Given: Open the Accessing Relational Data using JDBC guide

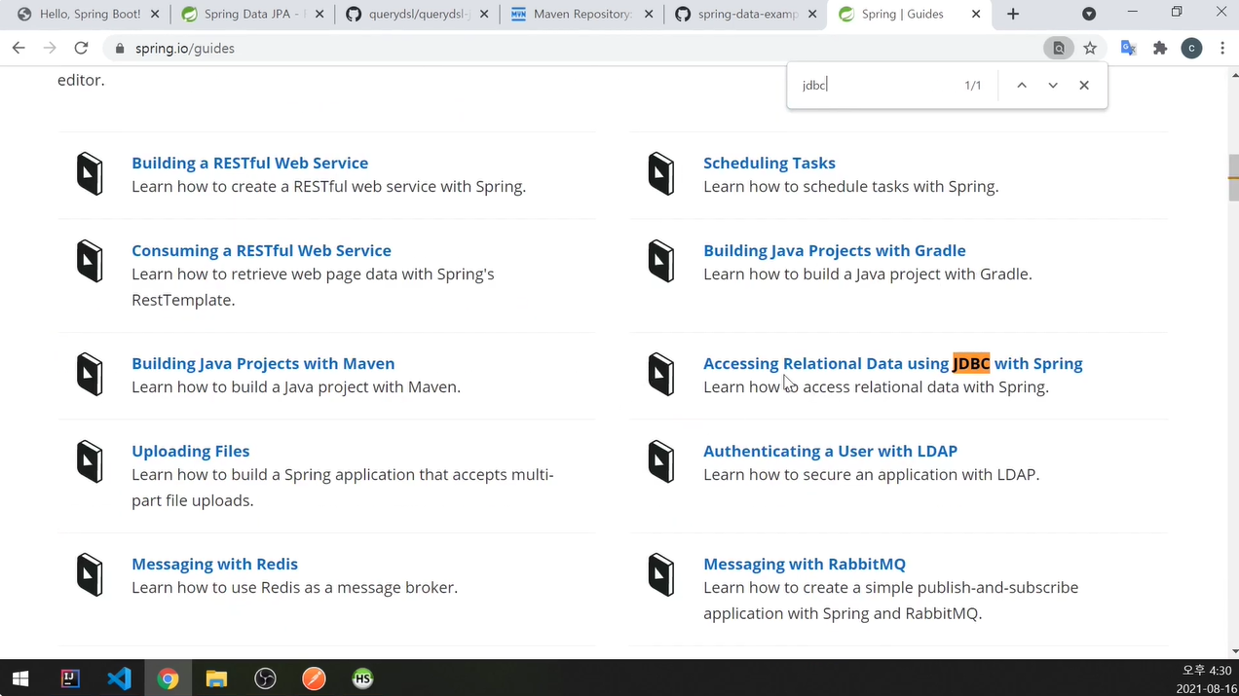Looking at the screenshot, I should pos(893,363).
